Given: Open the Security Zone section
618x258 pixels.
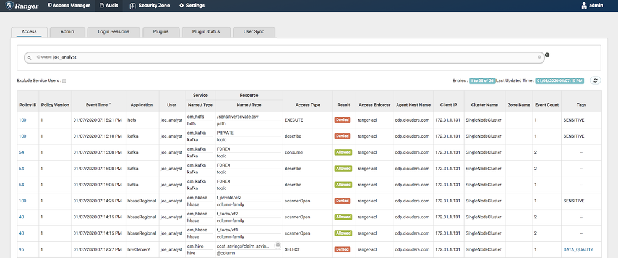Looking at the screenshot, I should click(151, 6).
